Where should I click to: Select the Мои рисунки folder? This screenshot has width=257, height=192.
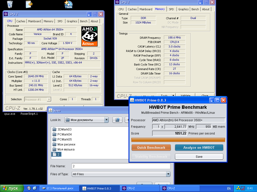coord(64,144)
